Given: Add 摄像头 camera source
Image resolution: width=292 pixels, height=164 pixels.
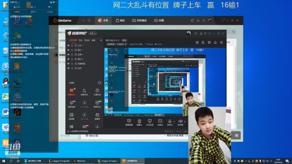Looking at the screenshot, I should [x=139, y=122].
